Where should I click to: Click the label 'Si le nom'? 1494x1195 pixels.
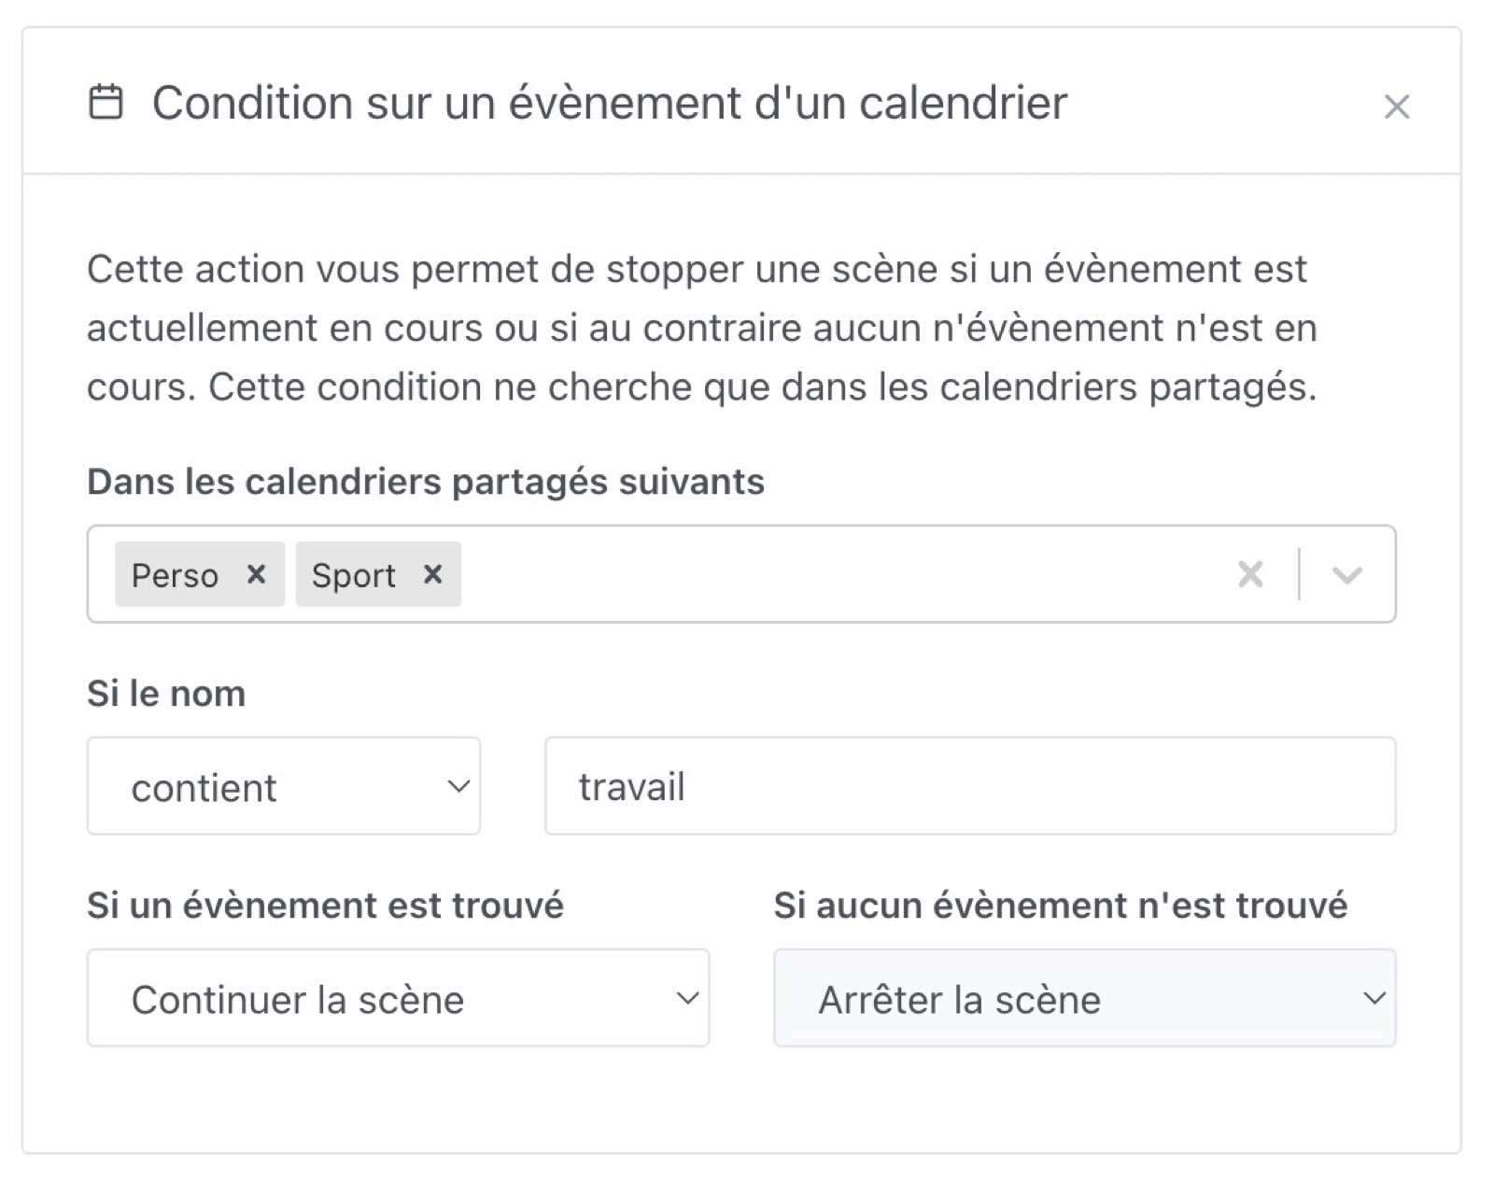pos(165,692)
